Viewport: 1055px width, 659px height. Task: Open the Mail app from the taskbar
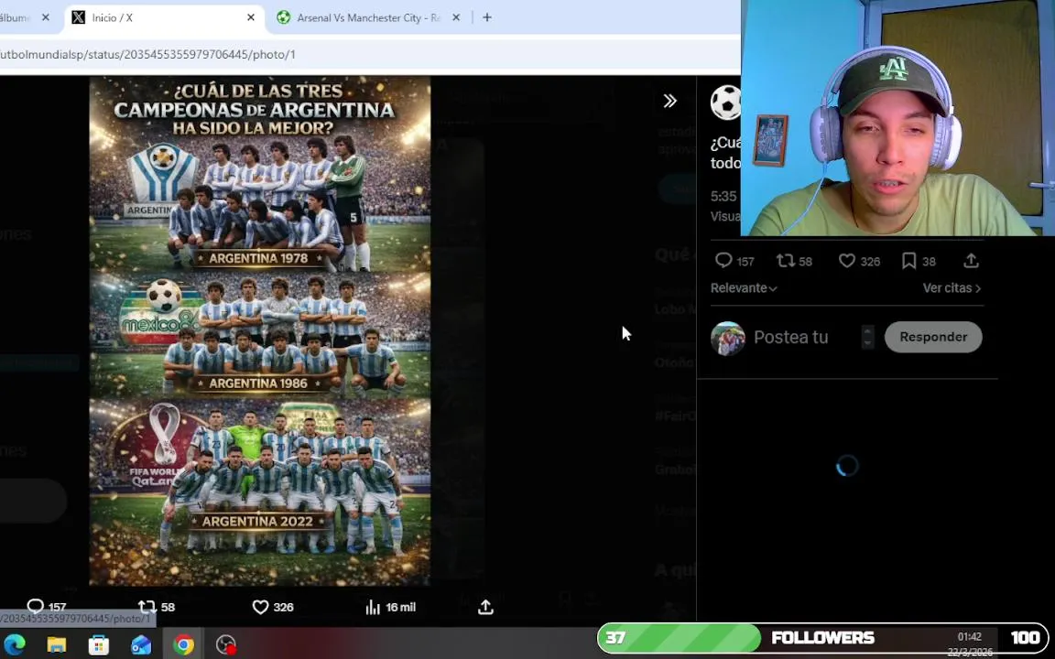coord(141,645)
